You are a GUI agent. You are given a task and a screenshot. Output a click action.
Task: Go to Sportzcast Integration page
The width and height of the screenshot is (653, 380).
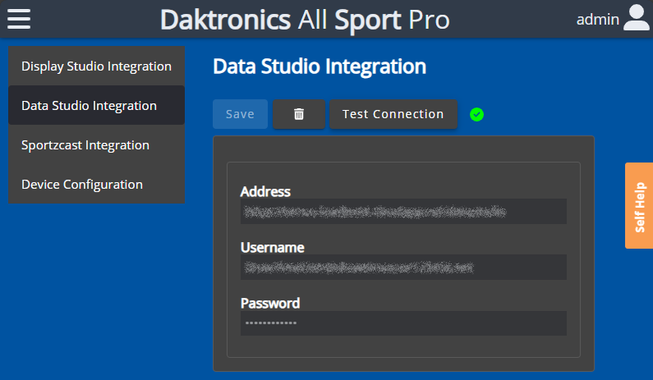pyautogui.click(x=96, y=145)
